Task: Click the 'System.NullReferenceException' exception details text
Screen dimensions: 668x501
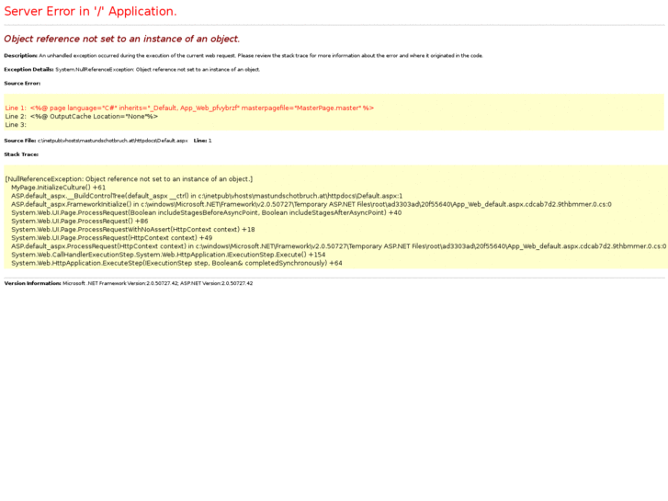Action: pos(158,70)
